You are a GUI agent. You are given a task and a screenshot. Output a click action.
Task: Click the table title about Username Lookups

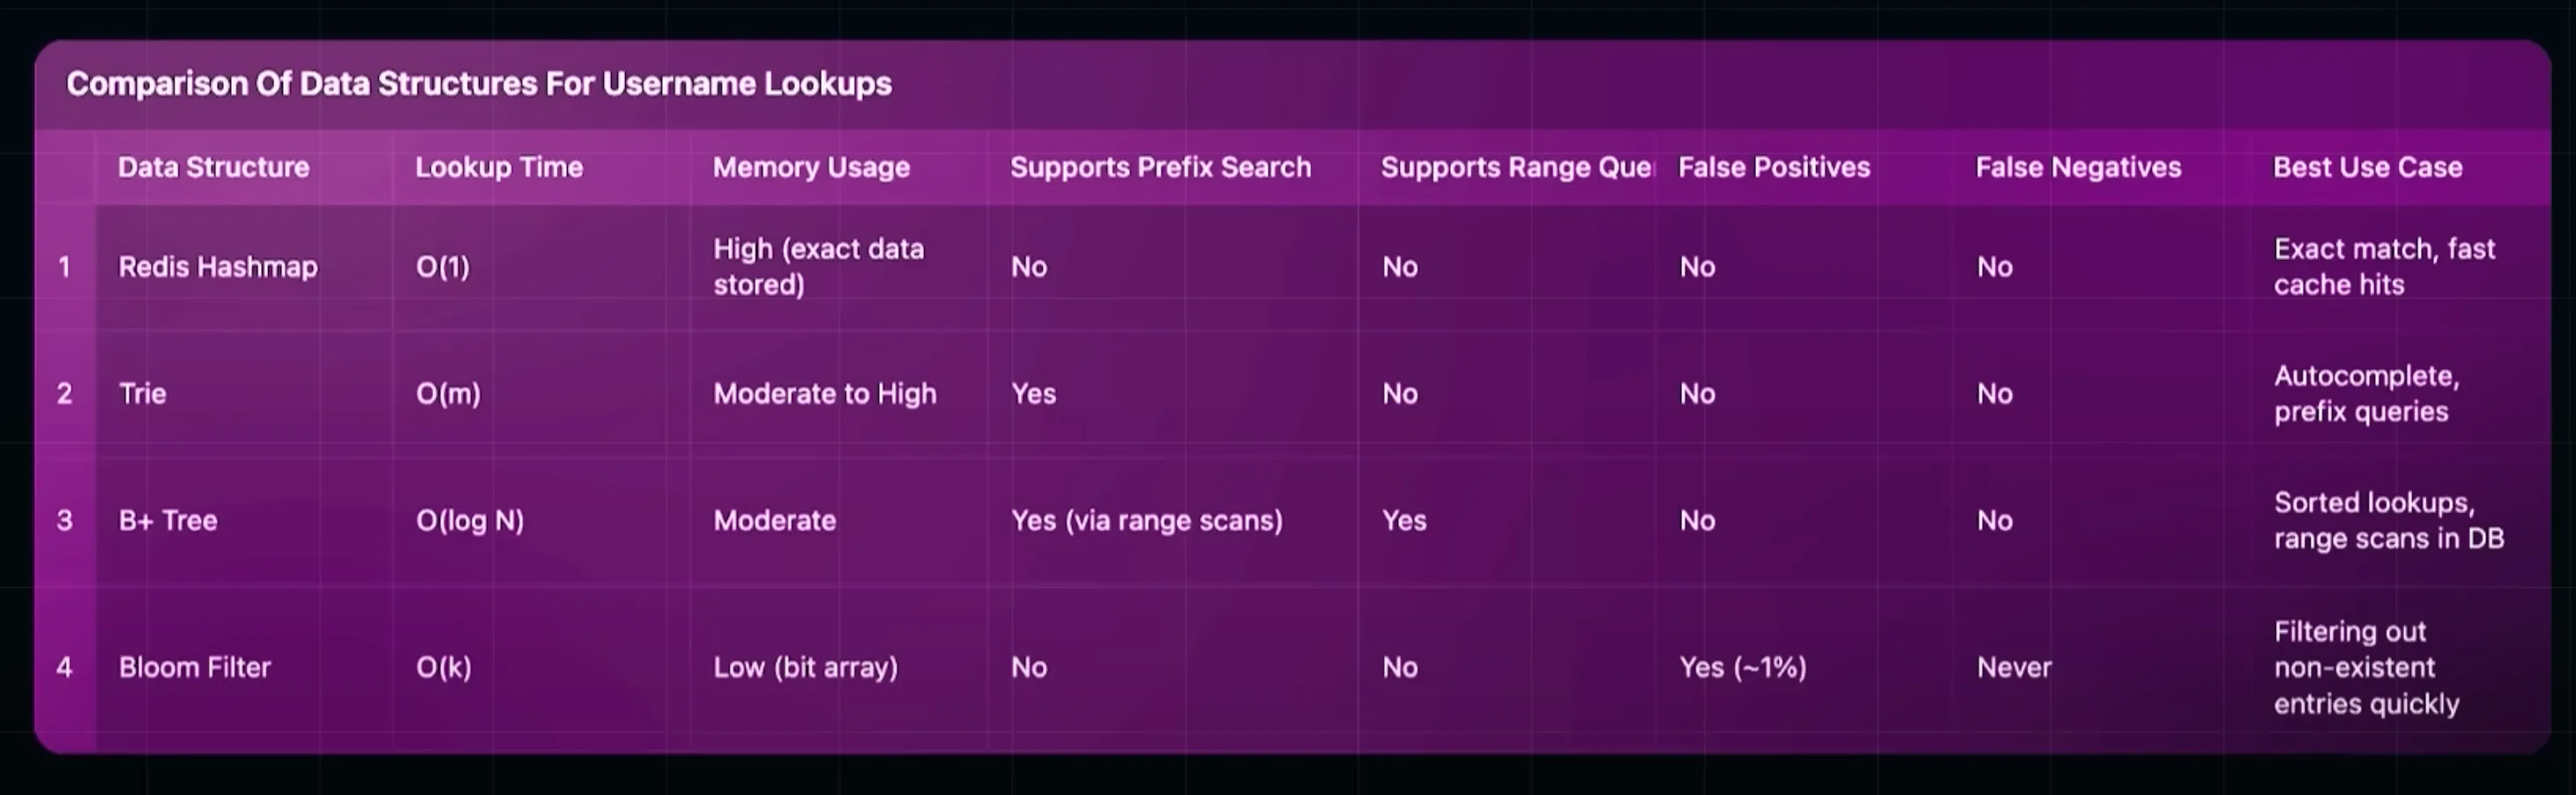point(478,84)
